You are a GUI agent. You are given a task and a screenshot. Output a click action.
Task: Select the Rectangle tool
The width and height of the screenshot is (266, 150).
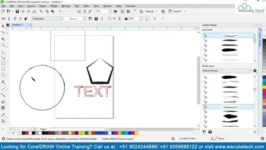pos(3,63)
